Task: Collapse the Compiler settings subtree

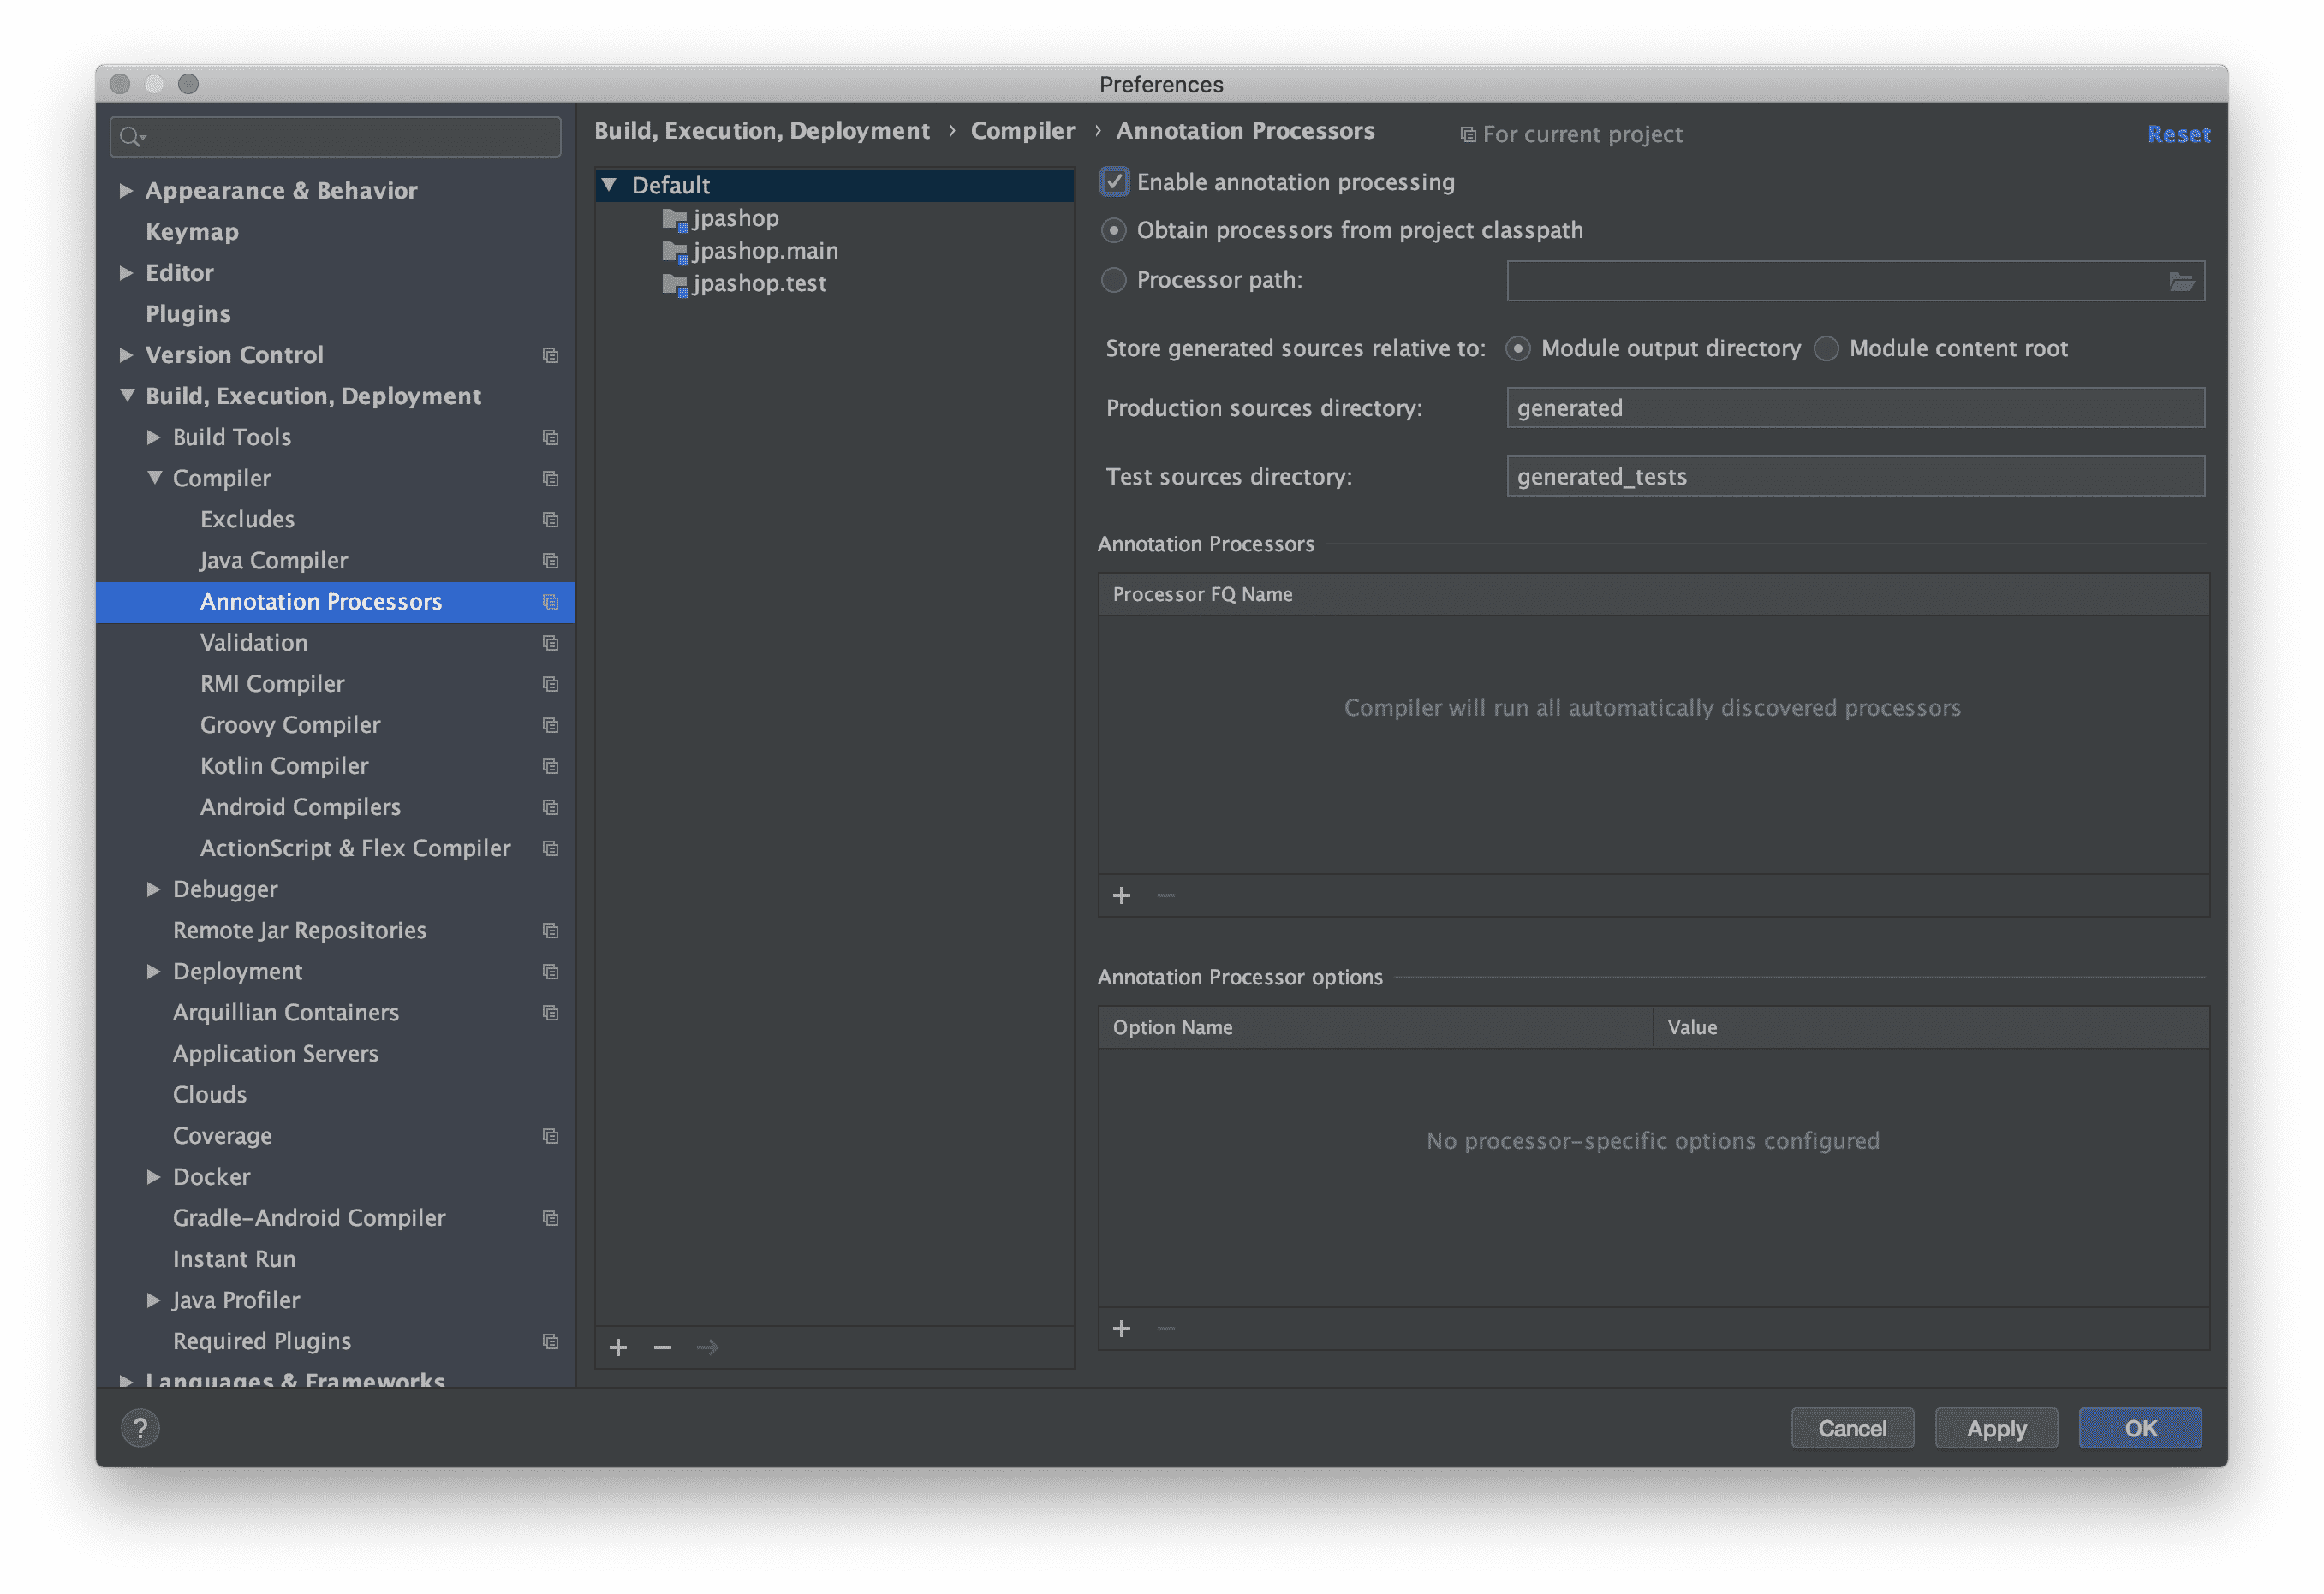Action: (x=154, y=478)
